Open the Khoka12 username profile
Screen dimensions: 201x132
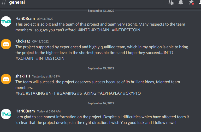tap(23, 41)
